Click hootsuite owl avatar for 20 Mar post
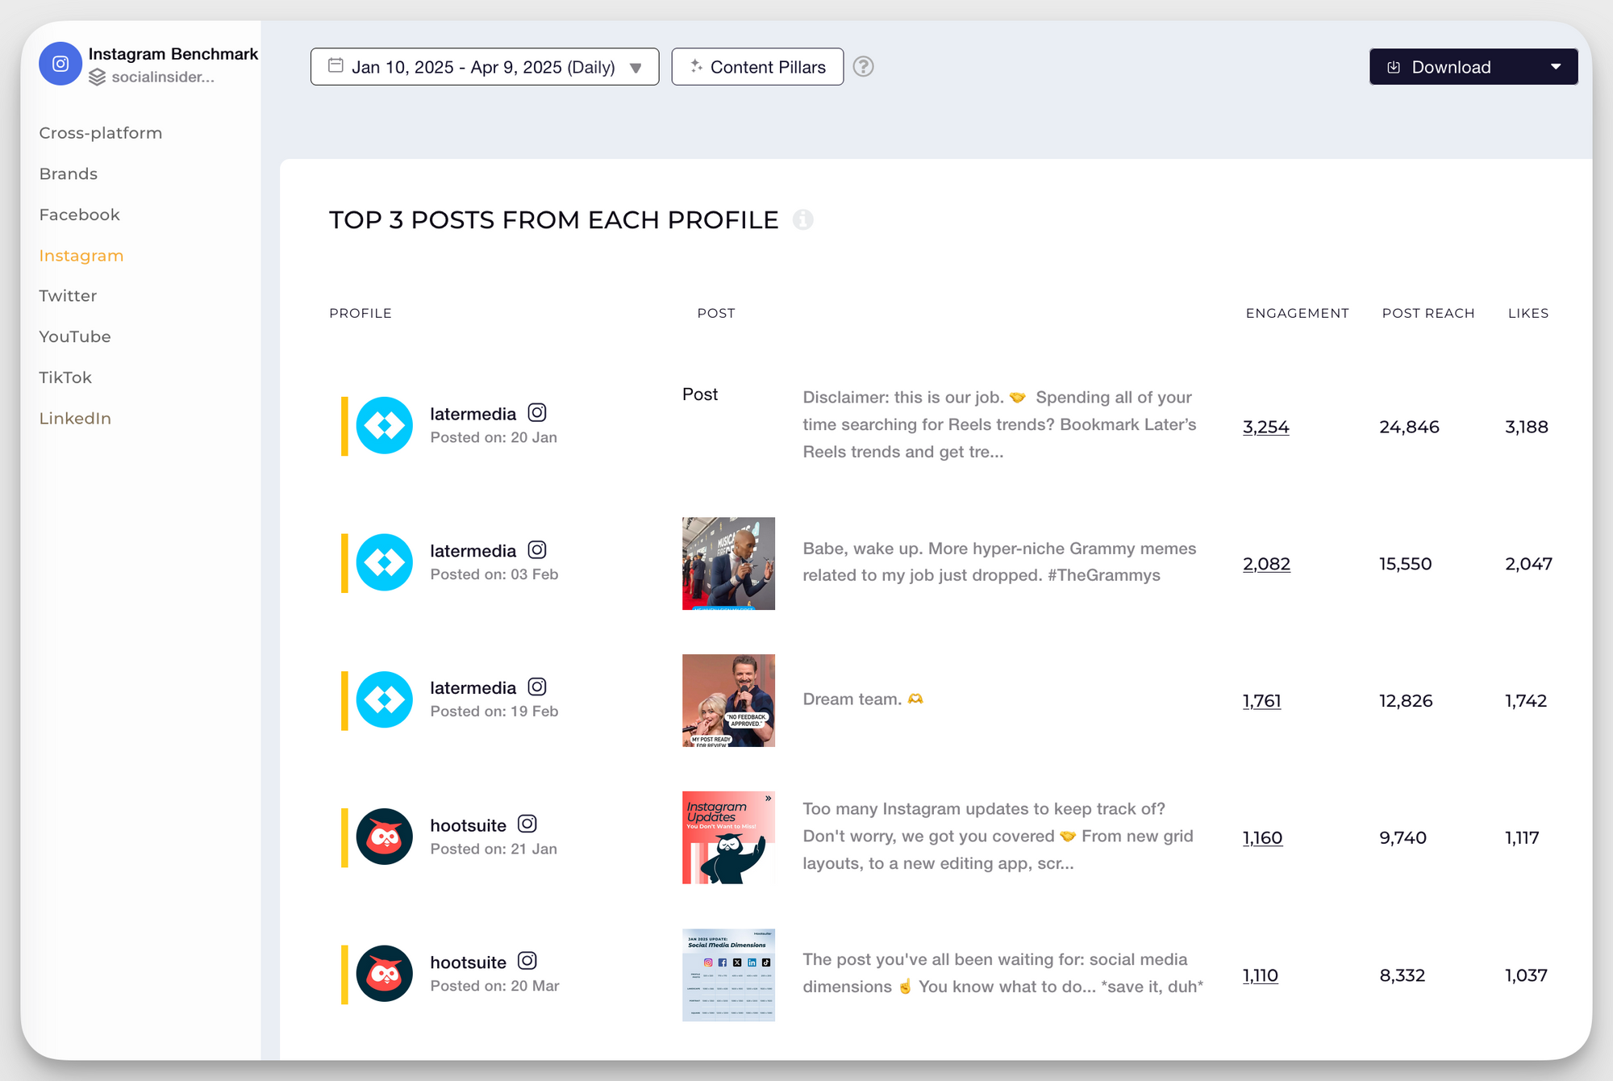The image size is (1613, 1081). (x=385, y=974)
